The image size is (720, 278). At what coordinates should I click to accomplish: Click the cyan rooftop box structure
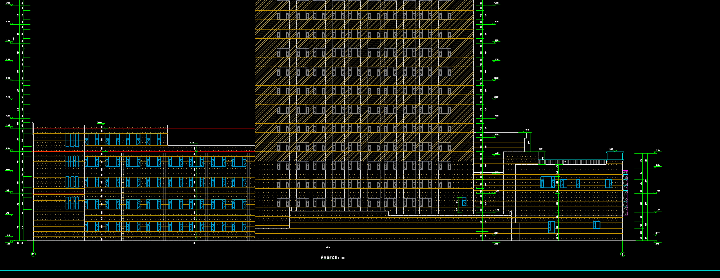pos(615,156)
